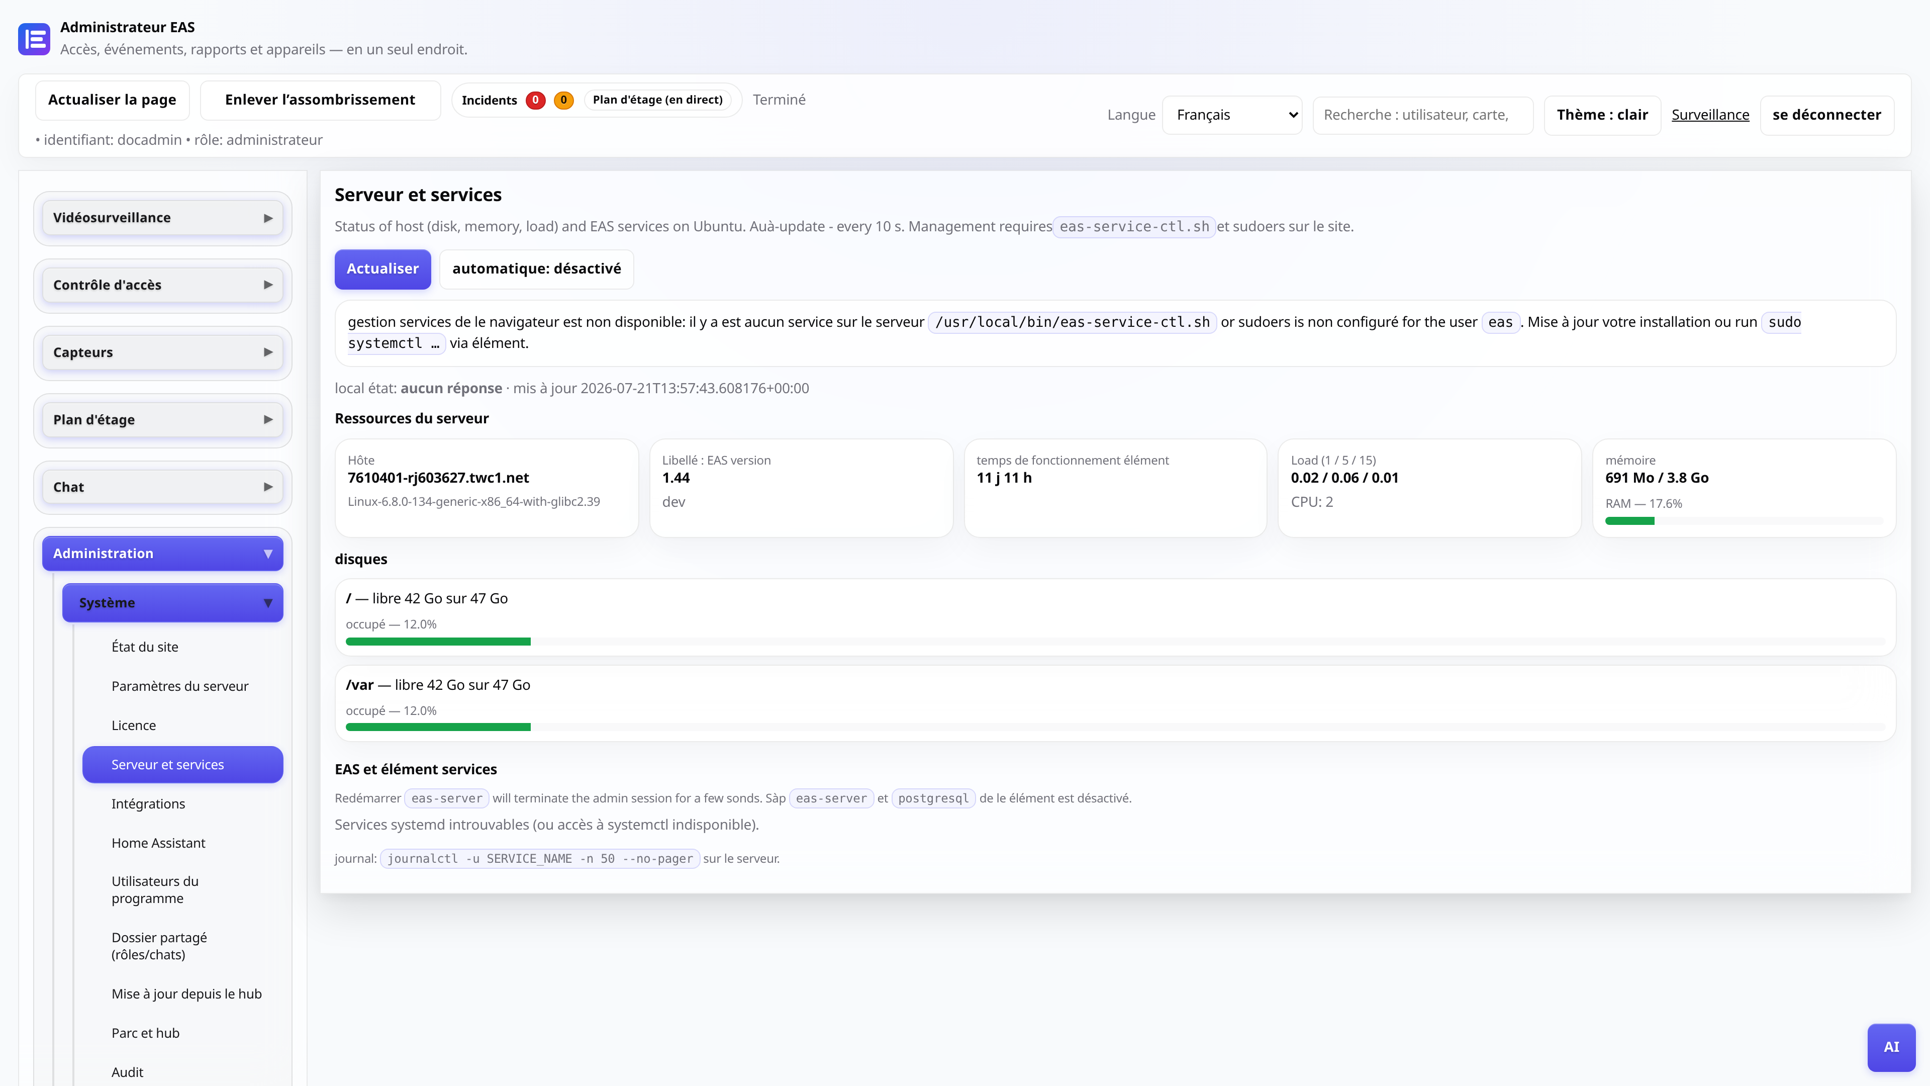Click the identifiant: docadmin text
The height and width of the screenshot is (1086, 1930).
point(113,140)
